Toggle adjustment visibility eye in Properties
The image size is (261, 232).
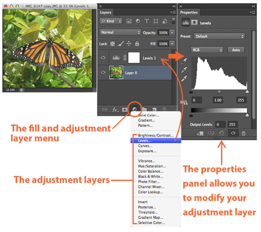[233, 133]
